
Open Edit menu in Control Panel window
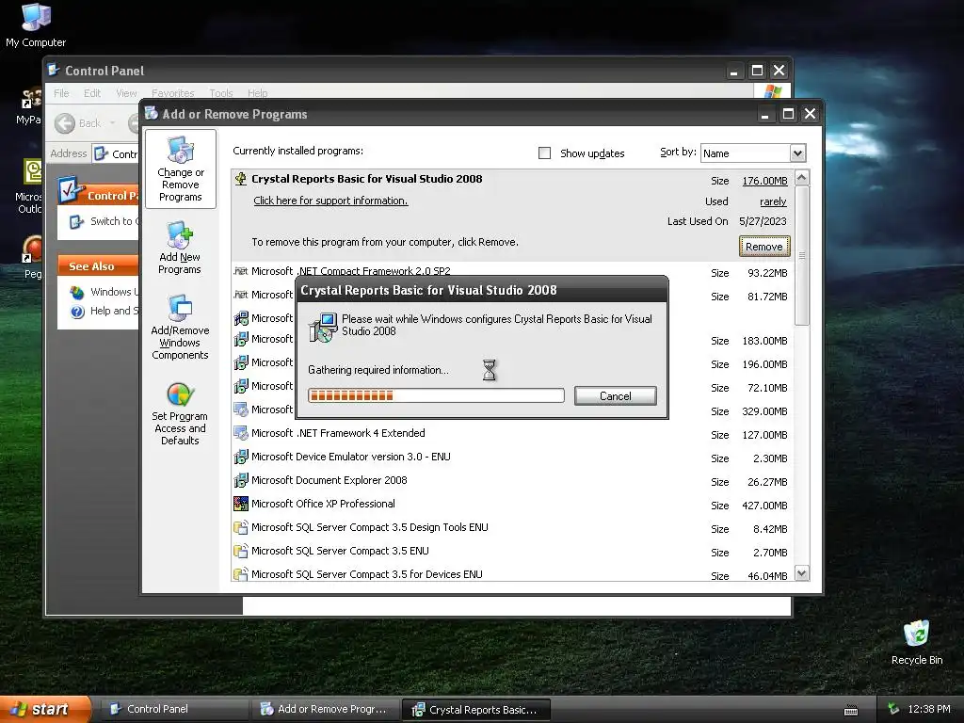tap(92, 93)
